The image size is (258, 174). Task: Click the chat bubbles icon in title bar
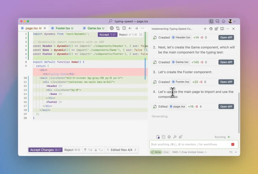click(x=217, y=21)
